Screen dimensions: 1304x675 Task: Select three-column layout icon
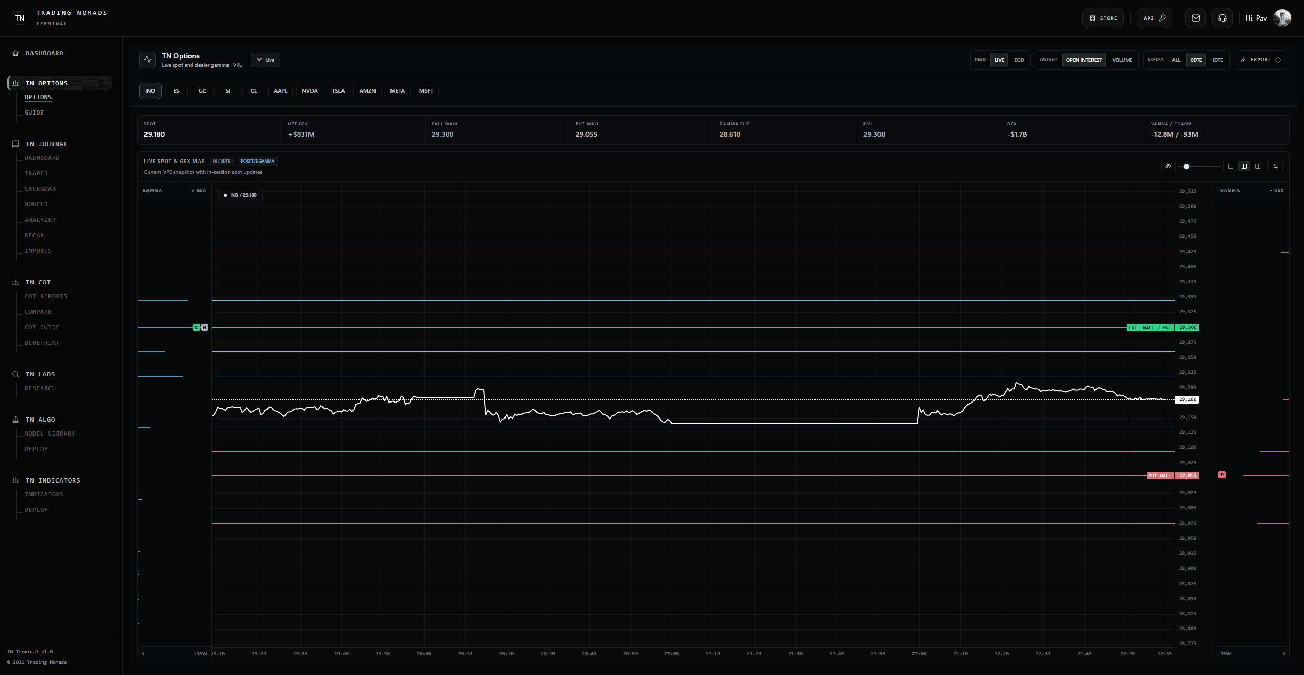click(x=1244, y=166)
